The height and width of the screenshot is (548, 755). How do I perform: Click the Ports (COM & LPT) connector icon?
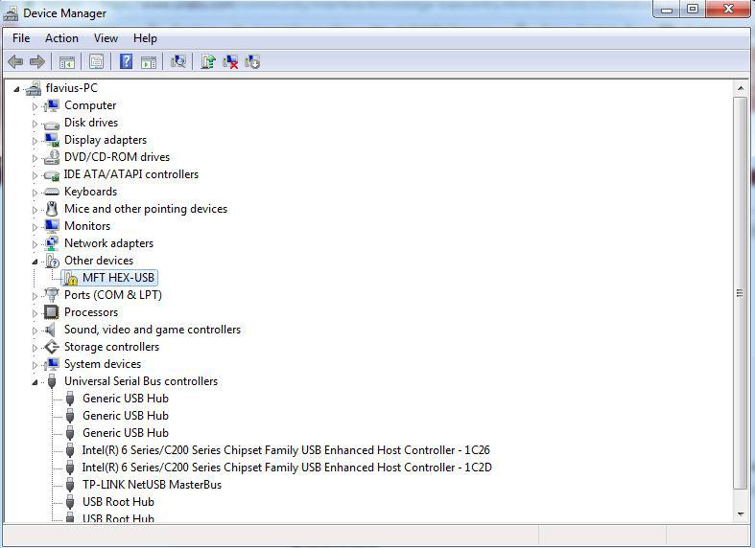point(52,295)
